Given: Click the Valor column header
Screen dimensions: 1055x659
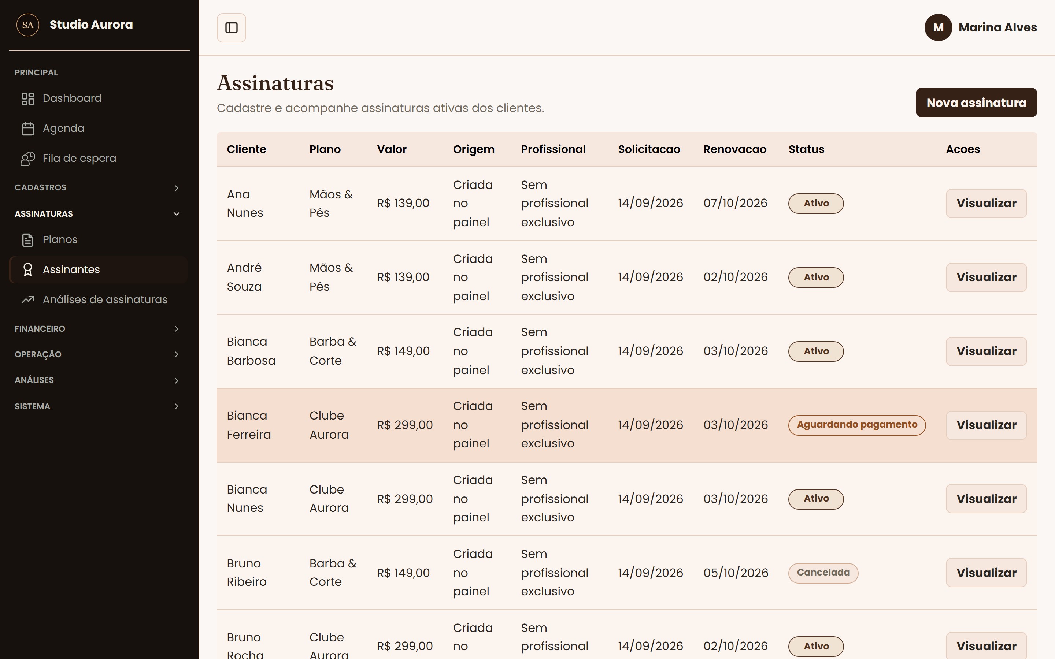Looking at the screenshot, I should point(392,149).
